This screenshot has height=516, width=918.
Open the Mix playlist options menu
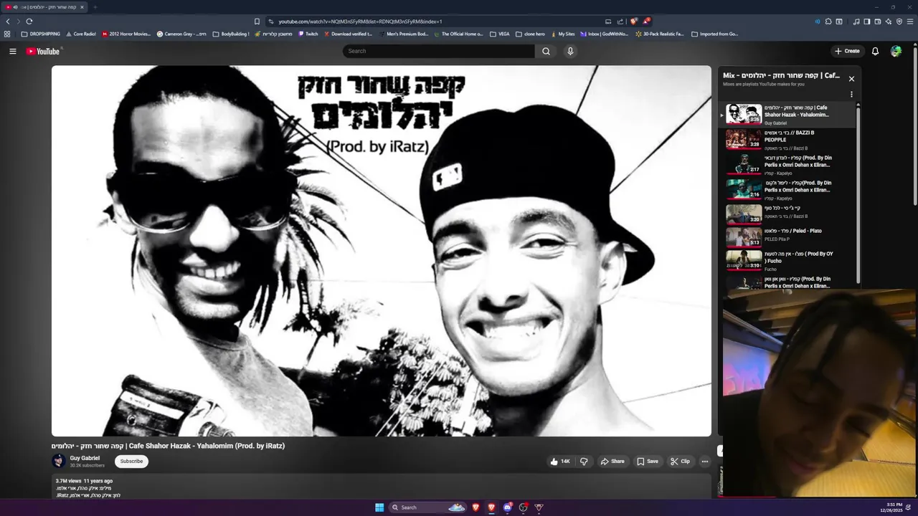point(851,94)
